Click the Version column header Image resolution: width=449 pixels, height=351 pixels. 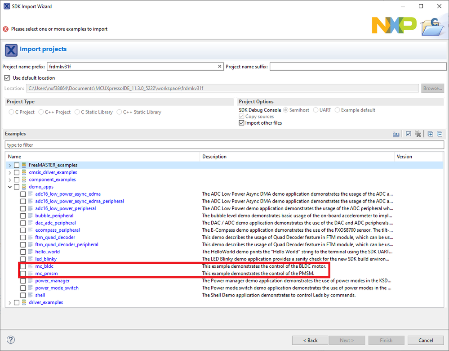coord(418,157)
